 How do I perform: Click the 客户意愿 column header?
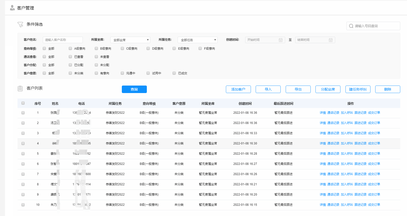pos(179,104)
